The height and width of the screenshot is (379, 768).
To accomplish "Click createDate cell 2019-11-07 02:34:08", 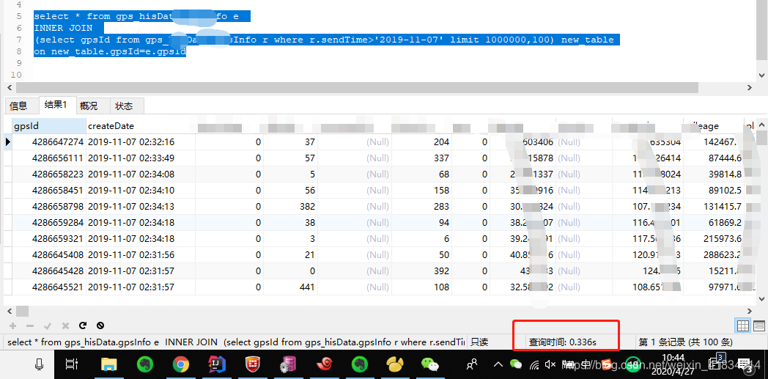I will click(x=141, y=174).
